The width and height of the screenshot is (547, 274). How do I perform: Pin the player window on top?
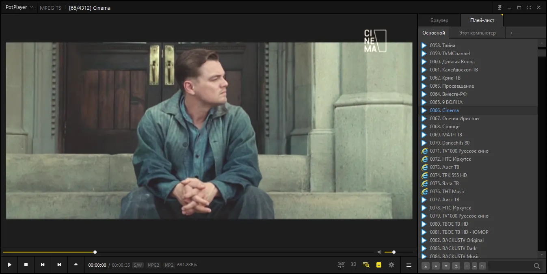tap(500, 8)
